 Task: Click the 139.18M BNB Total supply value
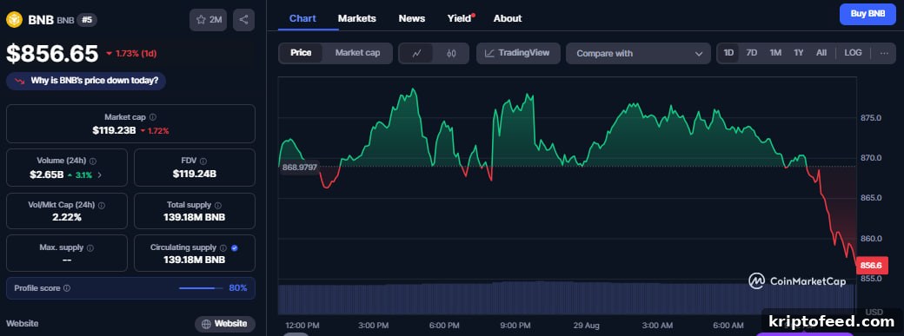pos(195,218)
